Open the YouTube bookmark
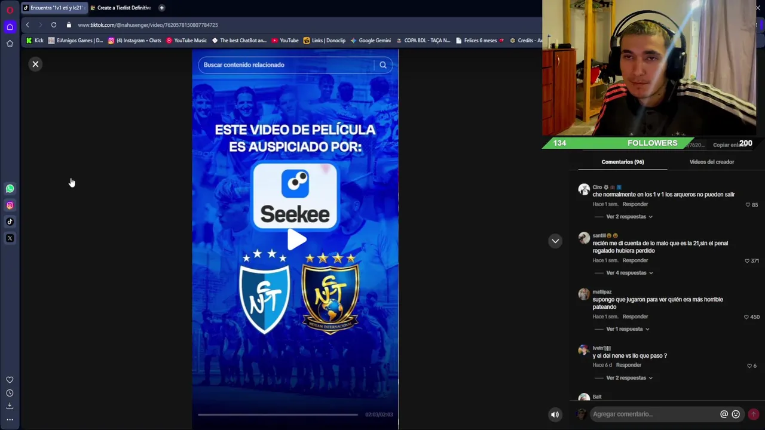The width and height of the screenshot is (765, 430). 285,41
